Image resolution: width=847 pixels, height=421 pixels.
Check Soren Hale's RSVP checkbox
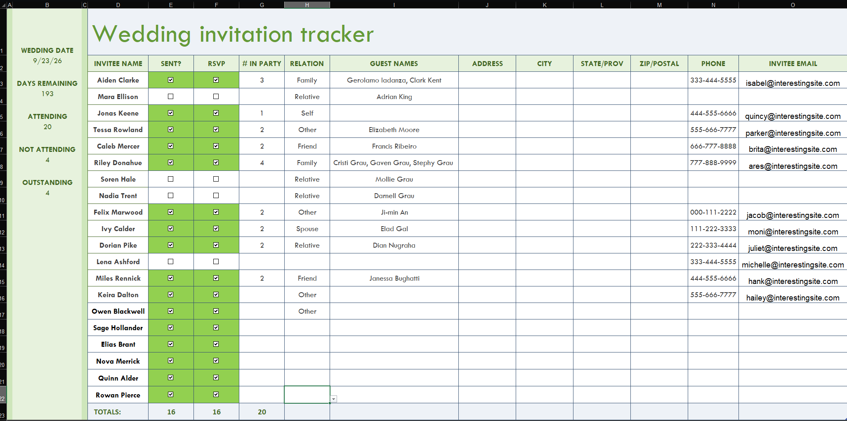point(216,179)
